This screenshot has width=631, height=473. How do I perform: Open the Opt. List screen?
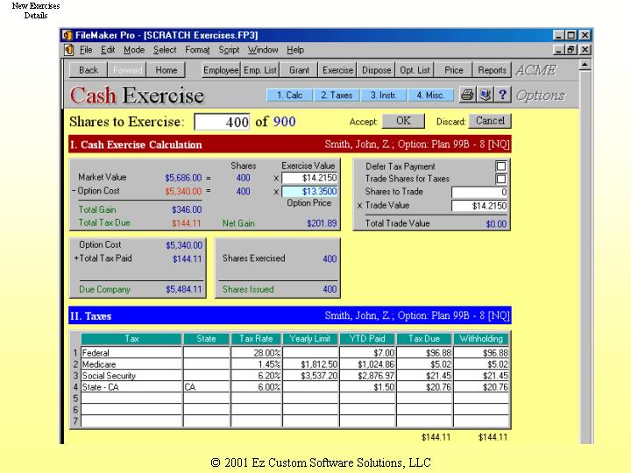(x=415, y=70)
